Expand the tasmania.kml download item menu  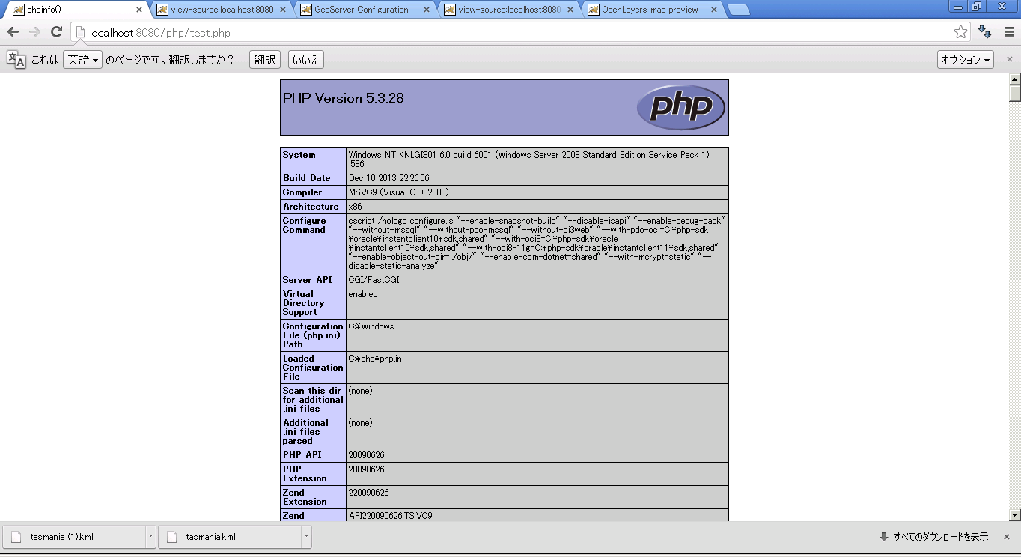306,536
